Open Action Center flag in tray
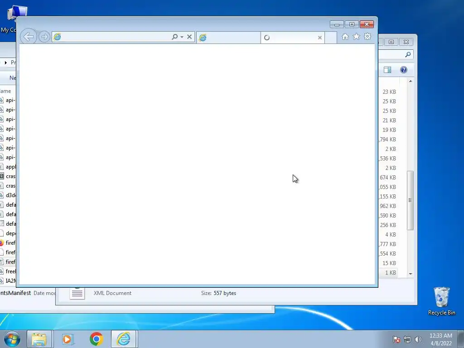 click(x=396, y=339)
